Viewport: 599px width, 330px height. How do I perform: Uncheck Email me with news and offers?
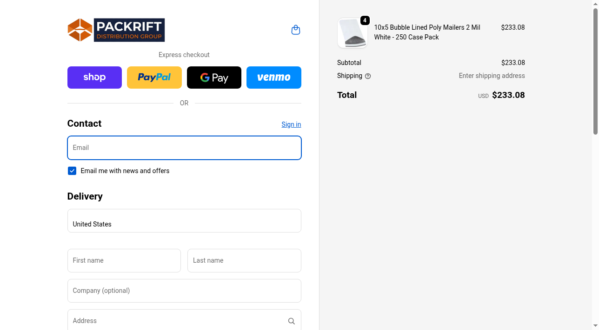(x=72, y=171)
